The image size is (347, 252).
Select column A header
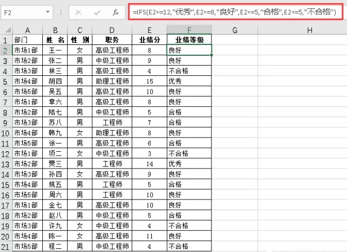tap(27, 30)
